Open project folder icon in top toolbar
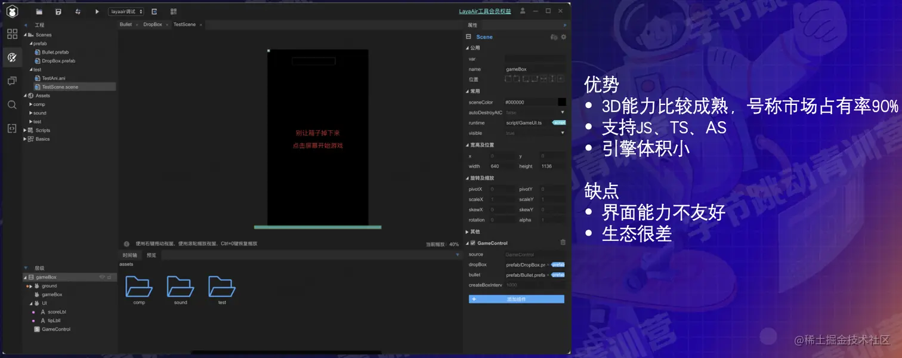This screenshot has width=902, height=358. click(39, 11)
